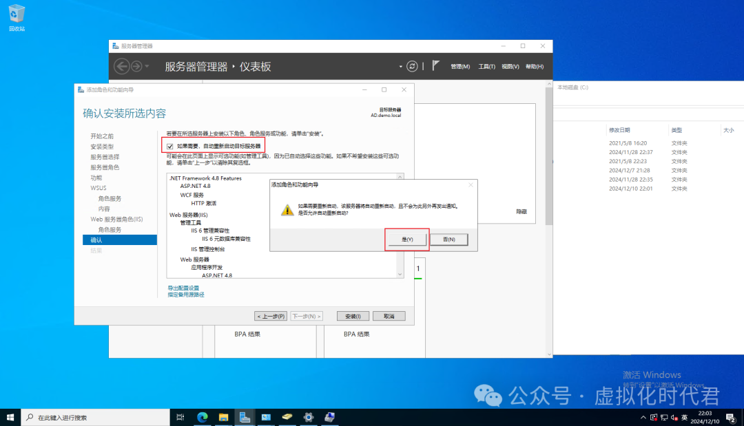744x426 pixels.
Task: Click the taskbar search box
Action: [x=95, y=418]
